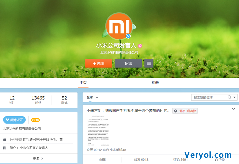Click the briefcase icon next to 行业类别
Viewport: 239px width, 164px height.
tap(5, 140)
